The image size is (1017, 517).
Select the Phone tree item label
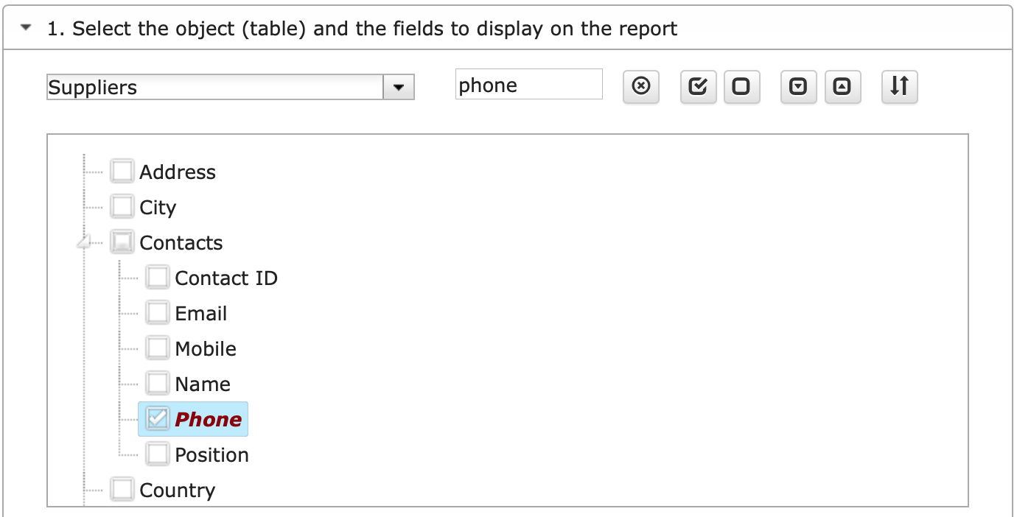click(208, 419)
